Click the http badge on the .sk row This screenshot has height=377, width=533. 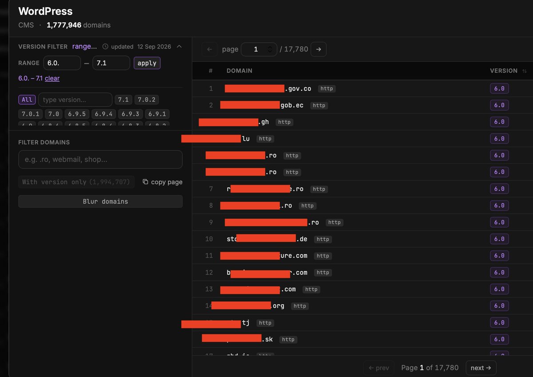click(x=288, y=339)
